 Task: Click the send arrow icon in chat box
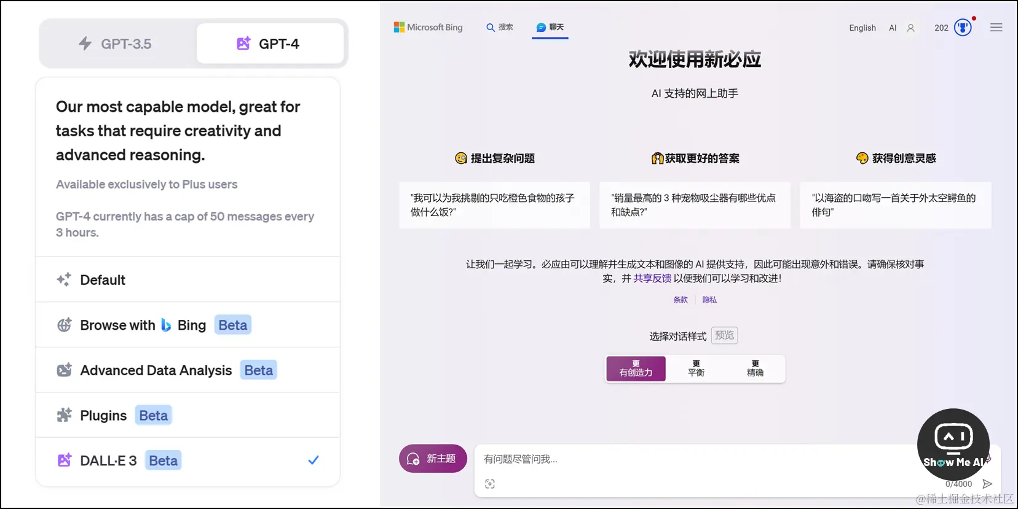point(987,484)
